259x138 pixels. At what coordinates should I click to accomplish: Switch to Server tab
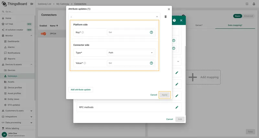(x=199, y=25)
